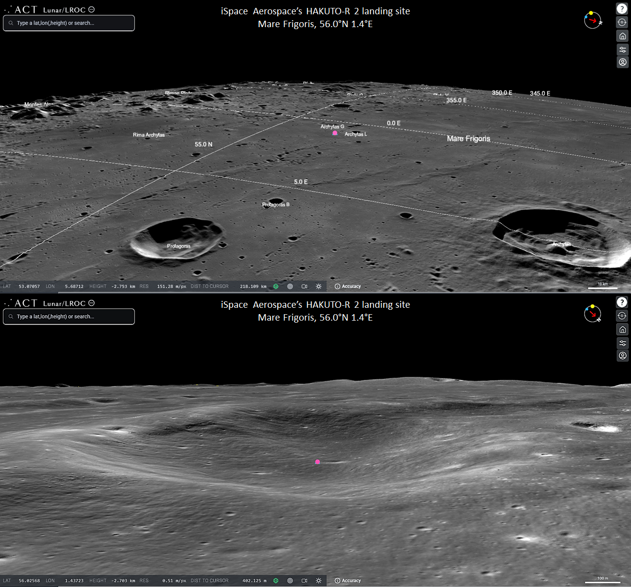Open Accuracy info in the top status bar
The width and height of the screenshot is (631, 587).
(348, 286)
